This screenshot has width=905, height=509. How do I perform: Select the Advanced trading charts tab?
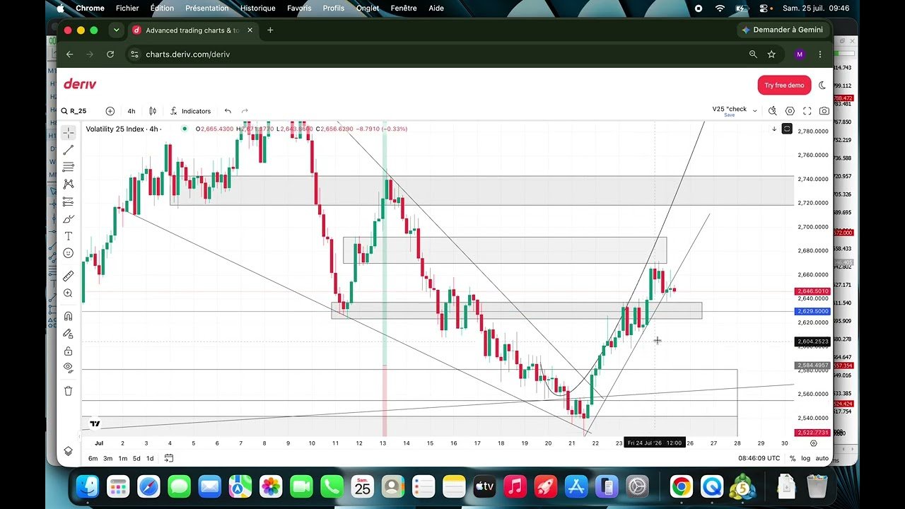coord(192,30)
